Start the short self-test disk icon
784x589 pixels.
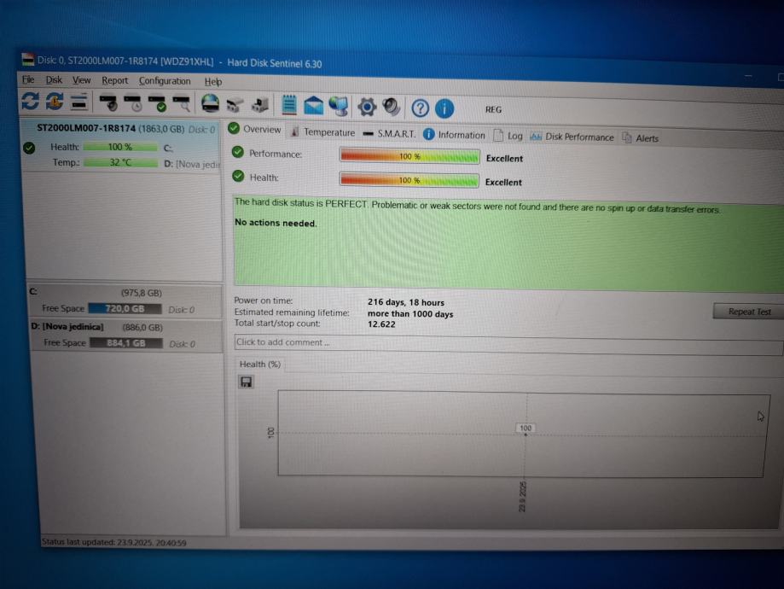108,102
